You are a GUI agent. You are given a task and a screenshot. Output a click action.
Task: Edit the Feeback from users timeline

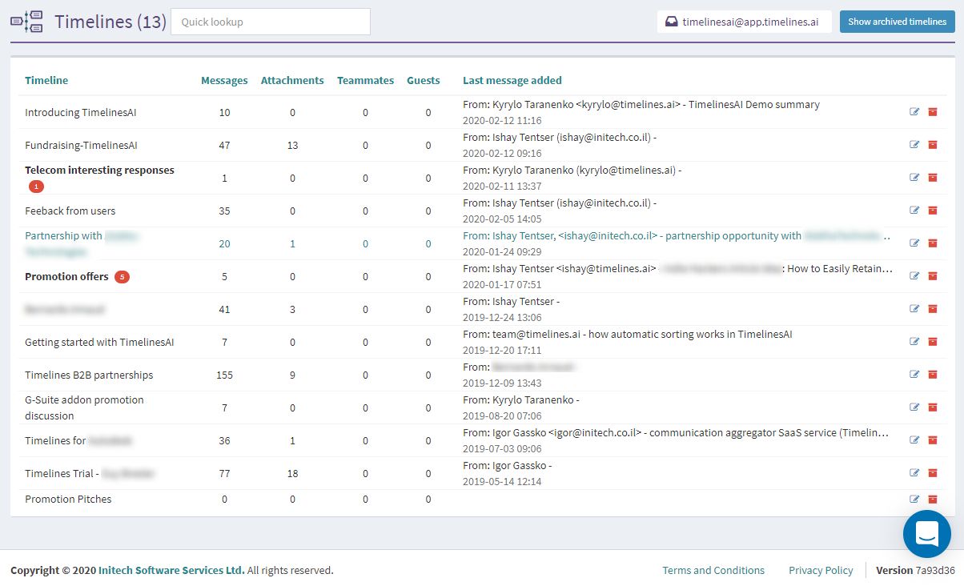click(x=914, y=211)
